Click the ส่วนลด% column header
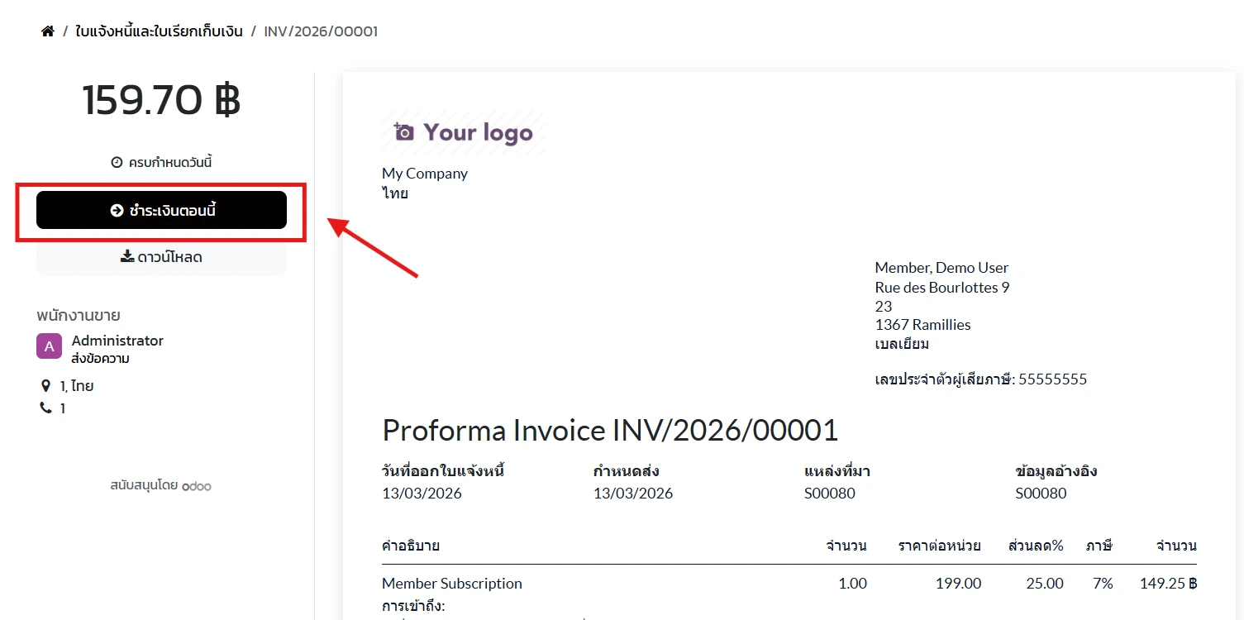1244x620 pixels. (x=1036, y=546)
